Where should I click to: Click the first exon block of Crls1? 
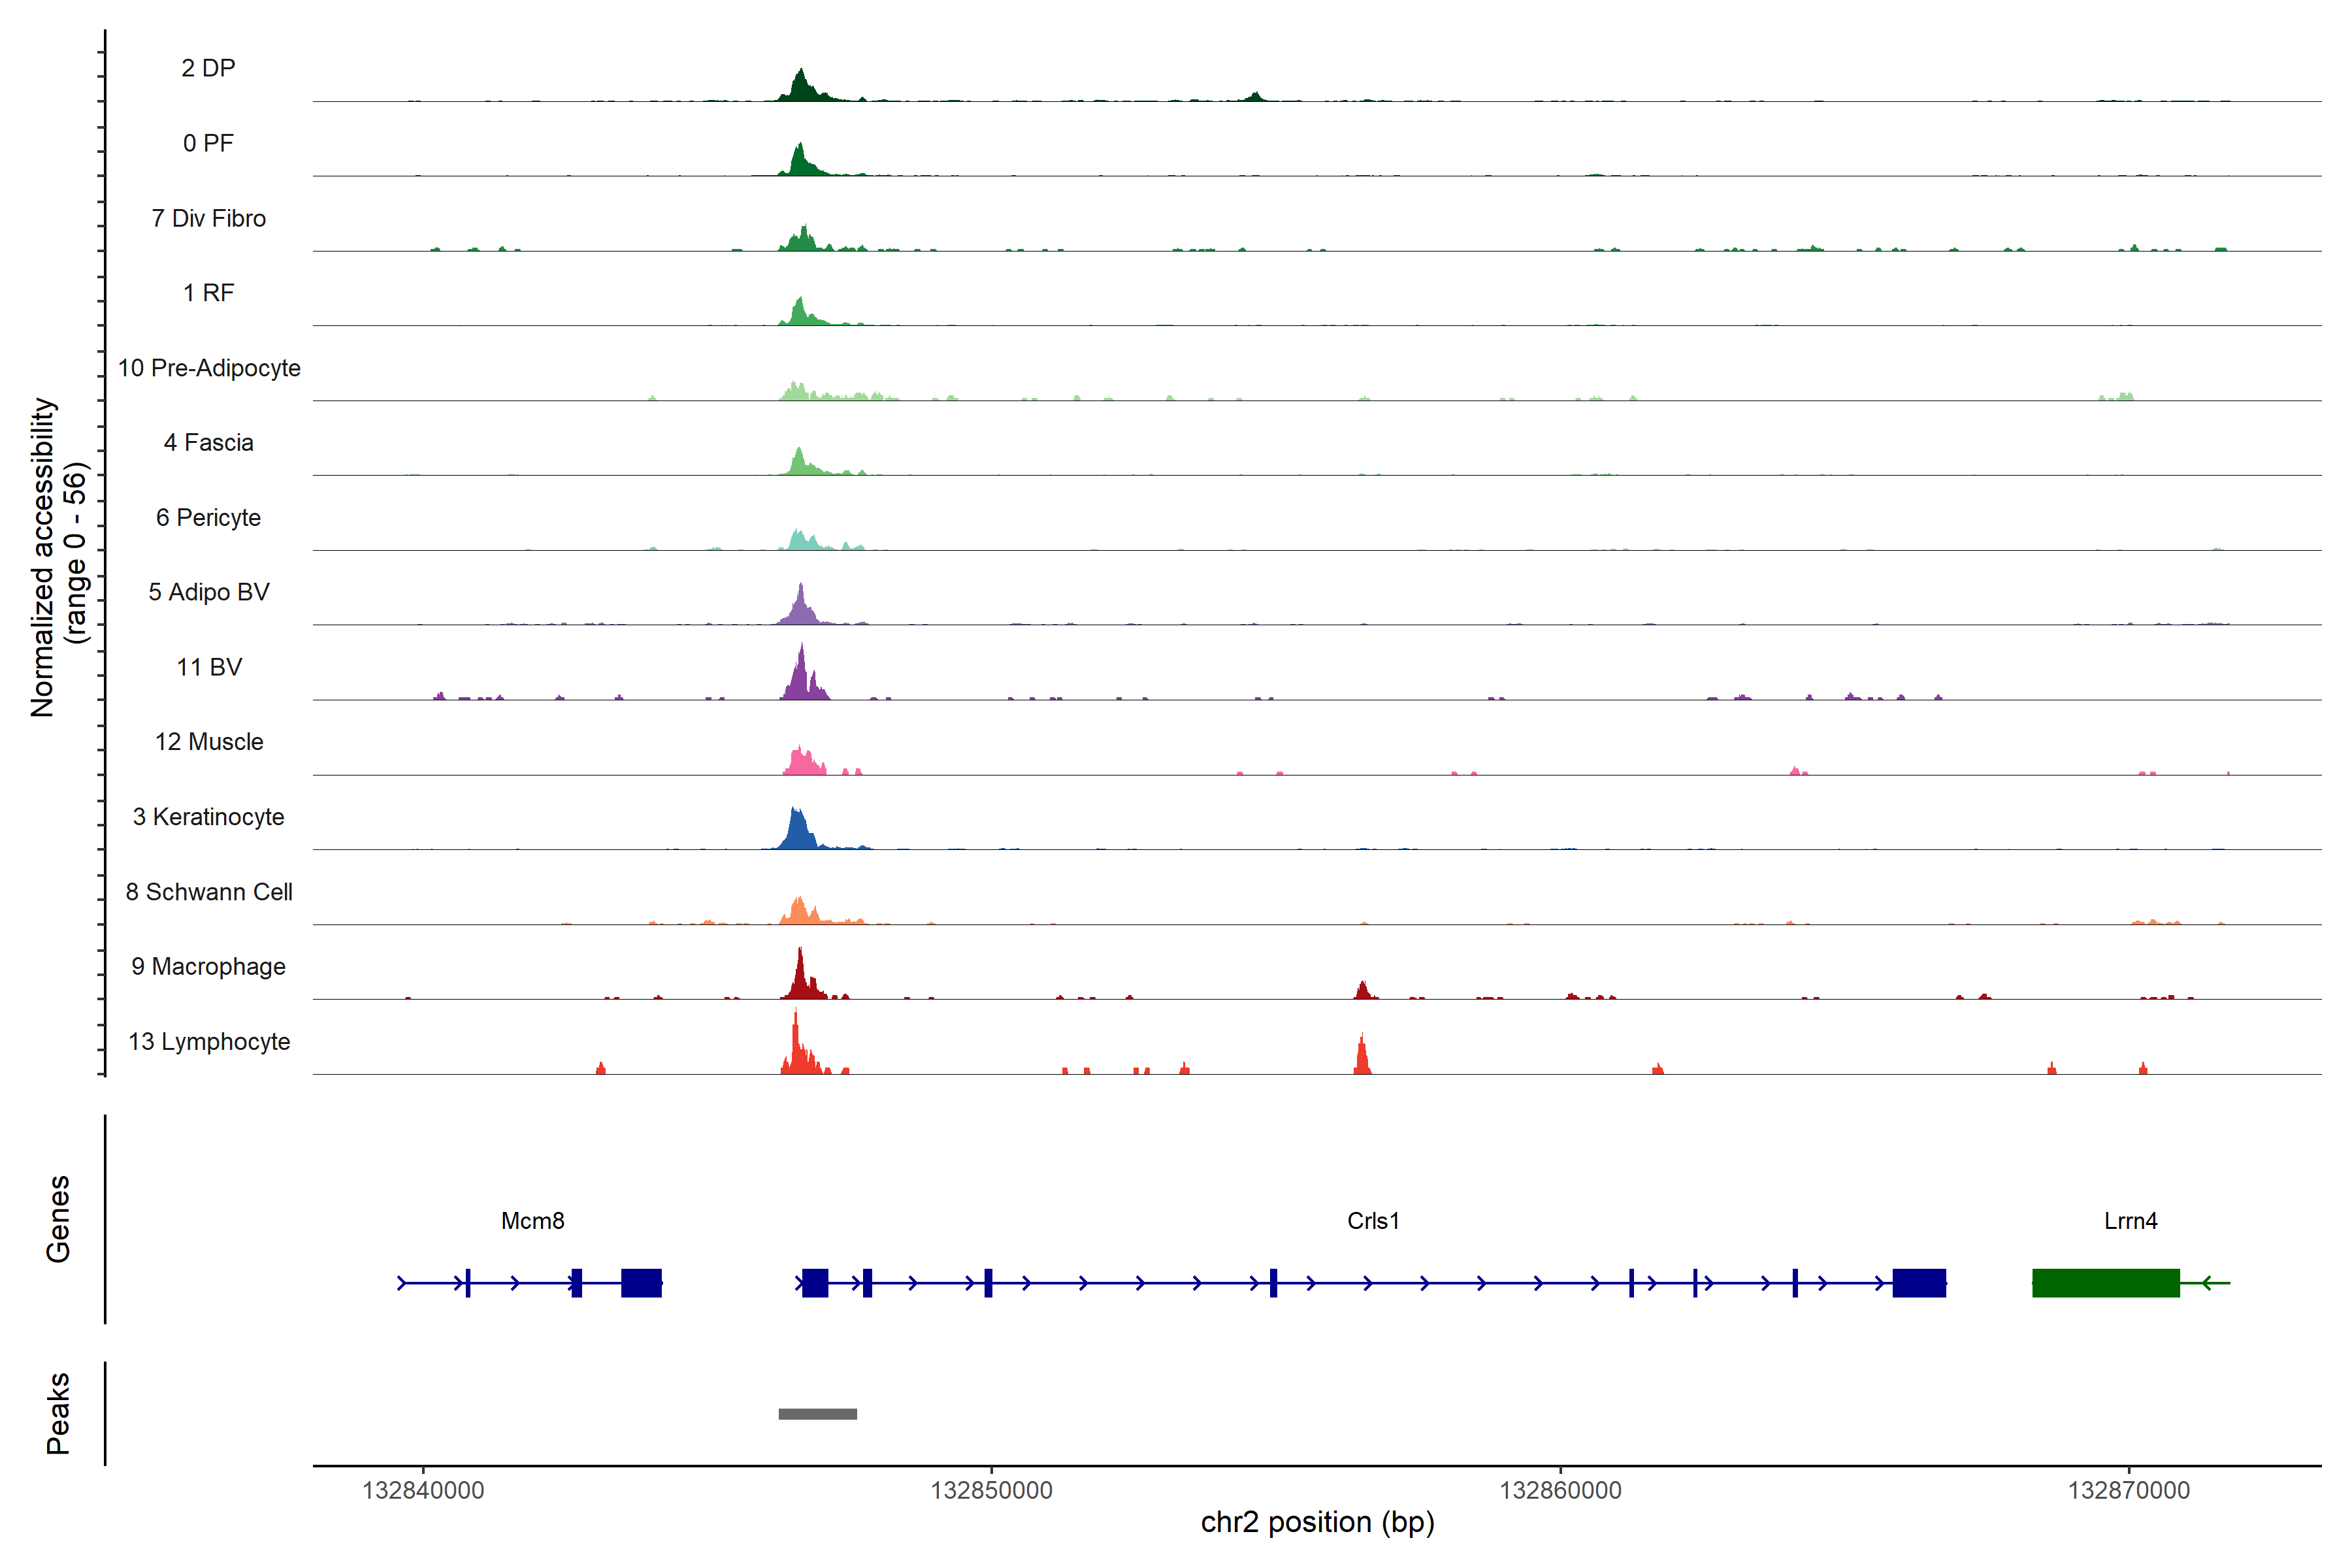(x=815, y=1282)
